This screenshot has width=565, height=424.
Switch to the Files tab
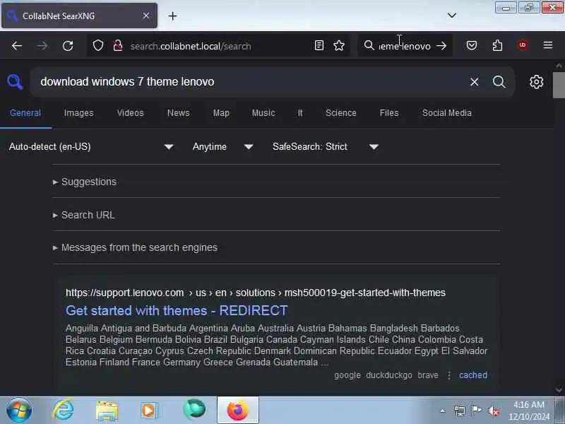pos(389,113)
